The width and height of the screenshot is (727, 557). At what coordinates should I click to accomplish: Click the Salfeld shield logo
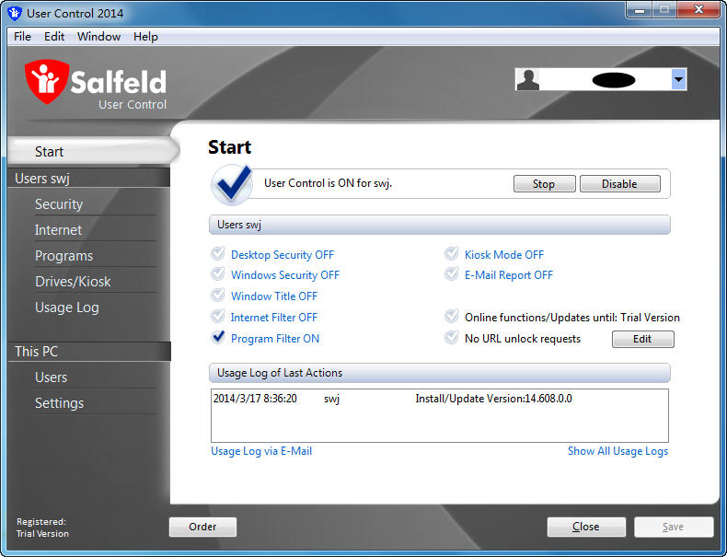[46, 81]
